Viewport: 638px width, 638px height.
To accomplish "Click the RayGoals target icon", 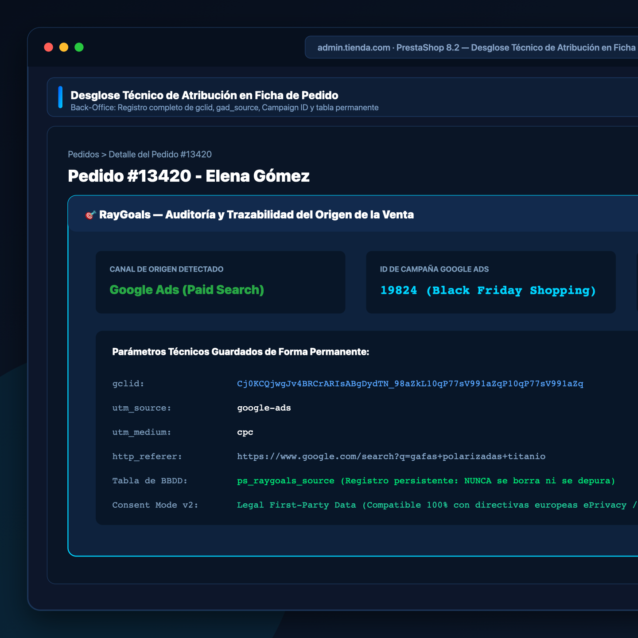I will 90,215.
